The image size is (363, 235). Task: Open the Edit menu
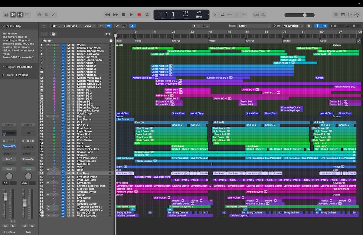click(56, 26)
